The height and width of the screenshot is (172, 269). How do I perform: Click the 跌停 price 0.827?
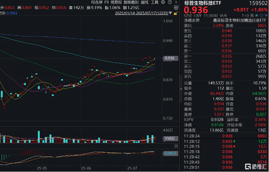point(261,114)
